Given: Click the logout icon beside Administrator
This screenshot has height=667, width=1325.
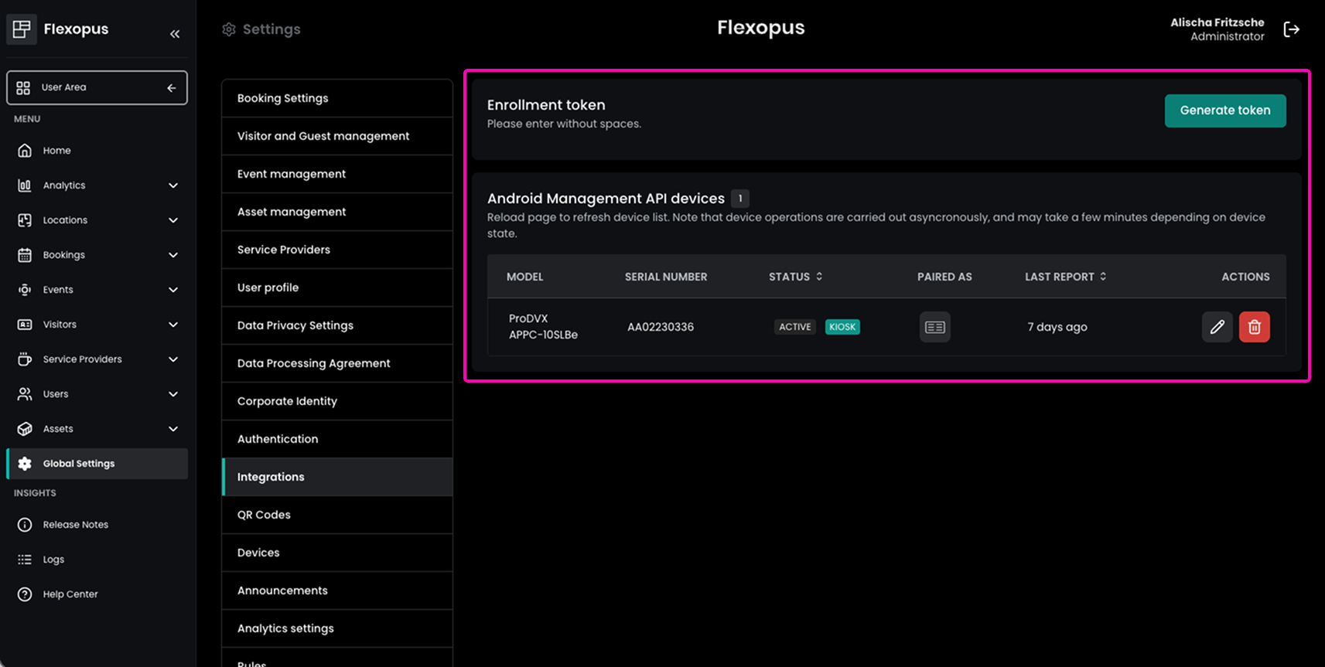Looking at the screenshot, I should tap(1291, 29).
